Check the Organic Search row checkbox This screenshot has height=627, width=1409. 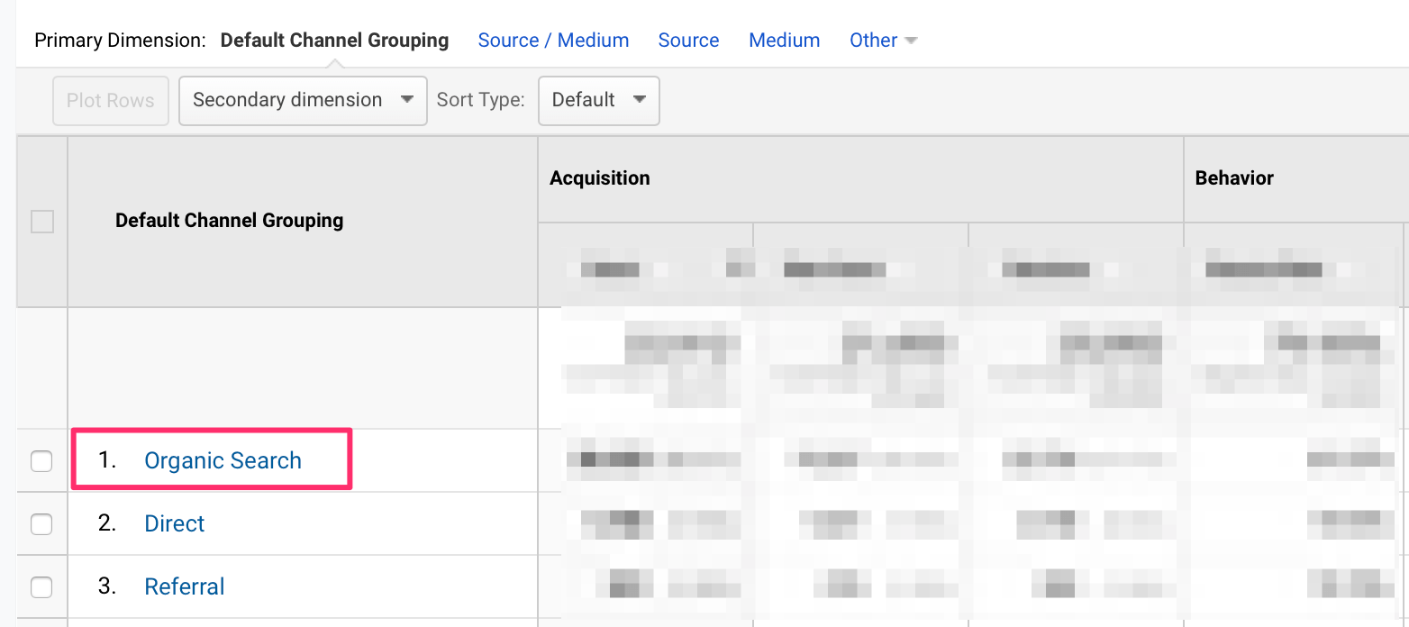pyautogui.click(x=42, y=461)
